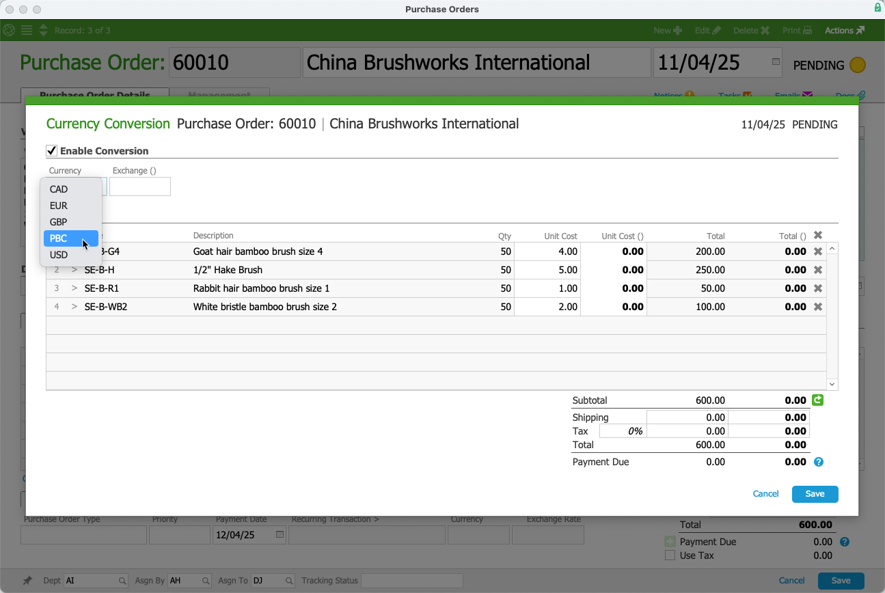Image resolution: width=885 pixels, height=593 pixels.
Task: Click the Exchange Rate field in the background window
Action: tap(548, 535)
